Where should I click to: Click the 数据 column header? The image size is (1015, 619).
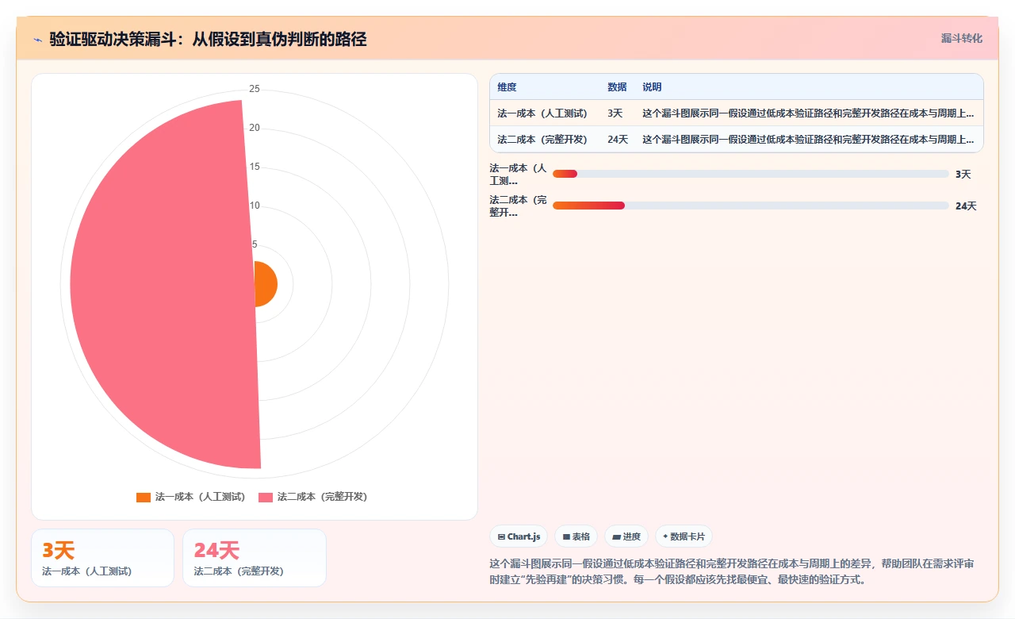(x=617, y=87)
